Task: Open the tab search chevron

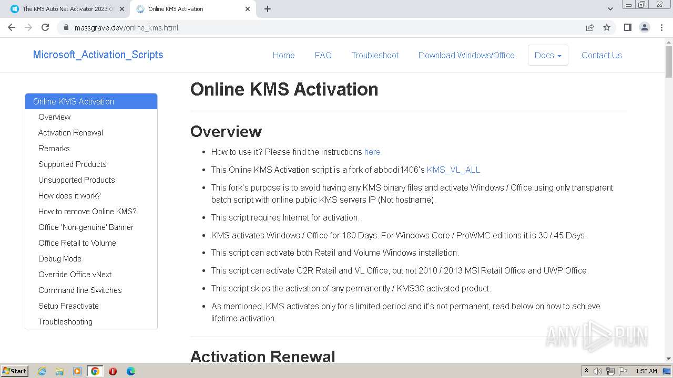Action: tap(610, 9)
